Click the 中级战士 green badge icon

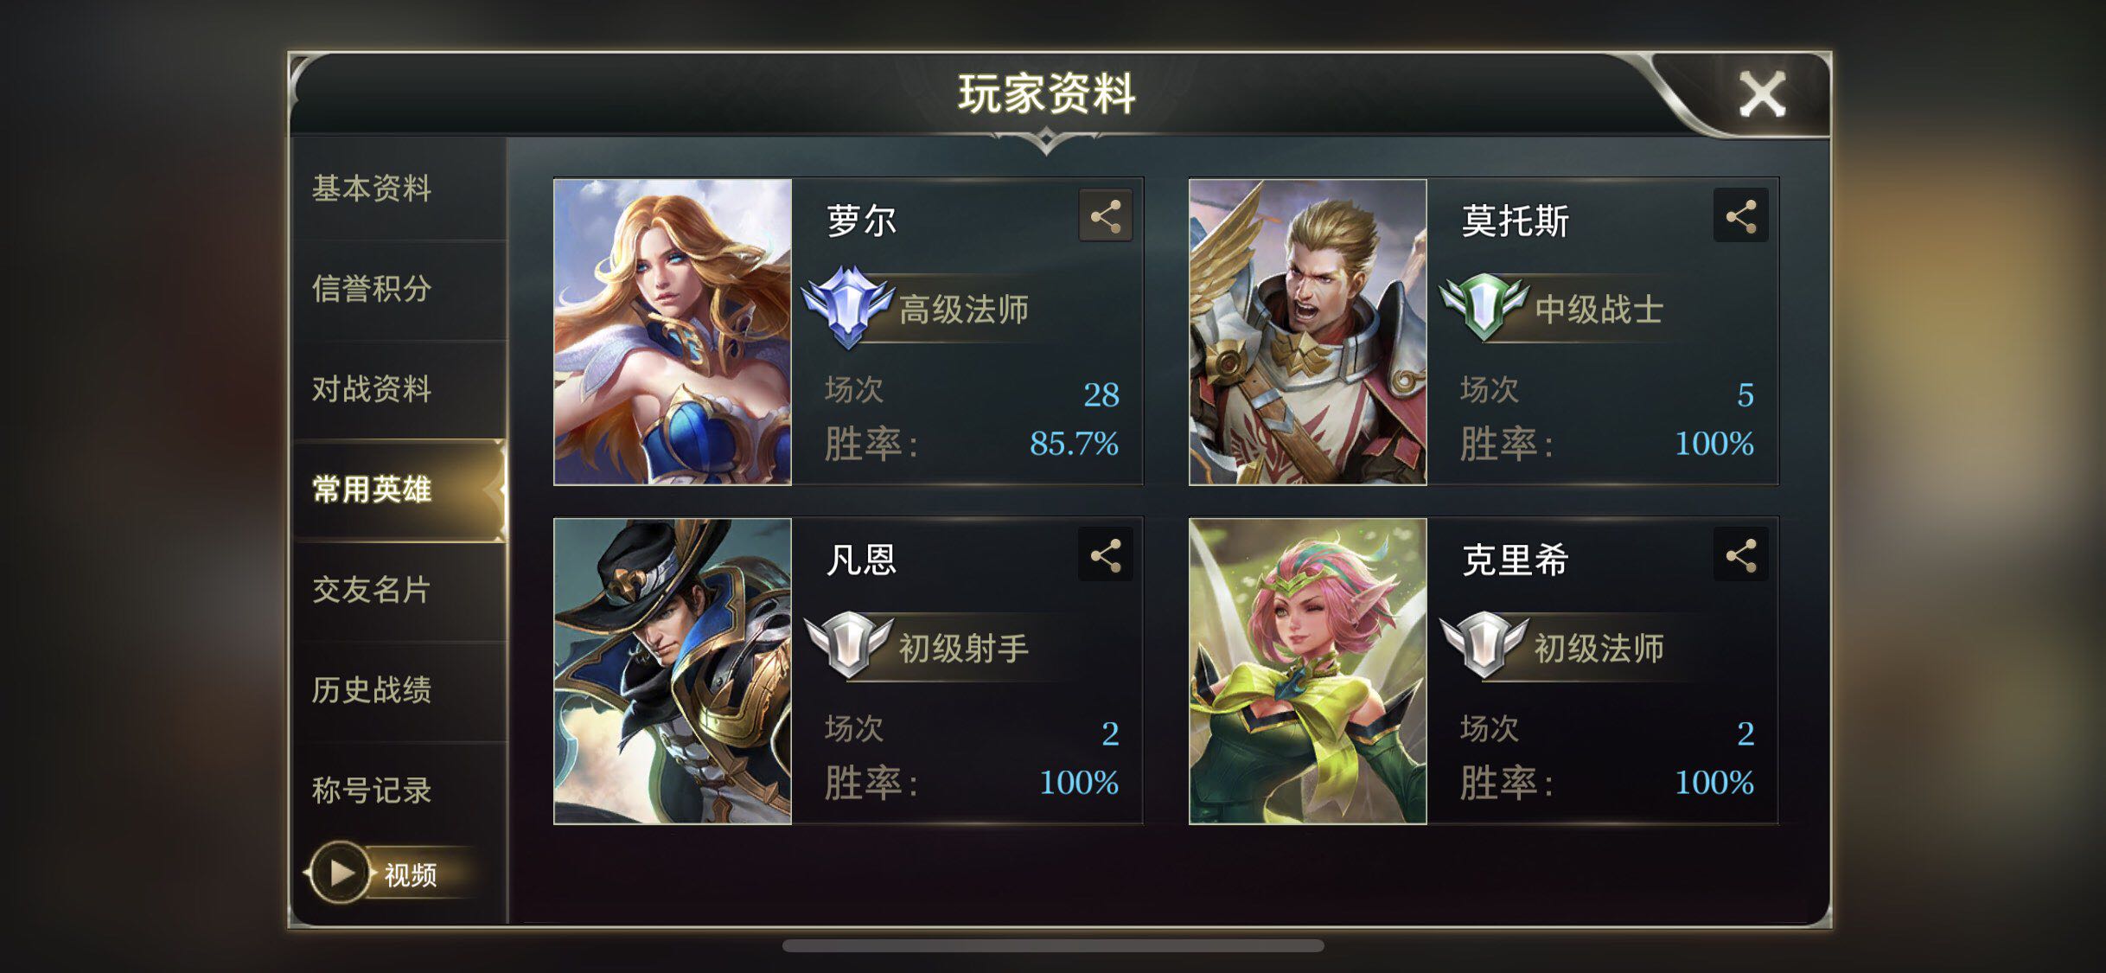click(1484, 307)
